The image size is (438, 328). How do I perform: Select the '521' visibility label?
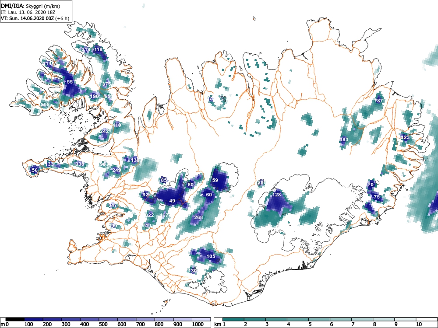click(147, 226)
